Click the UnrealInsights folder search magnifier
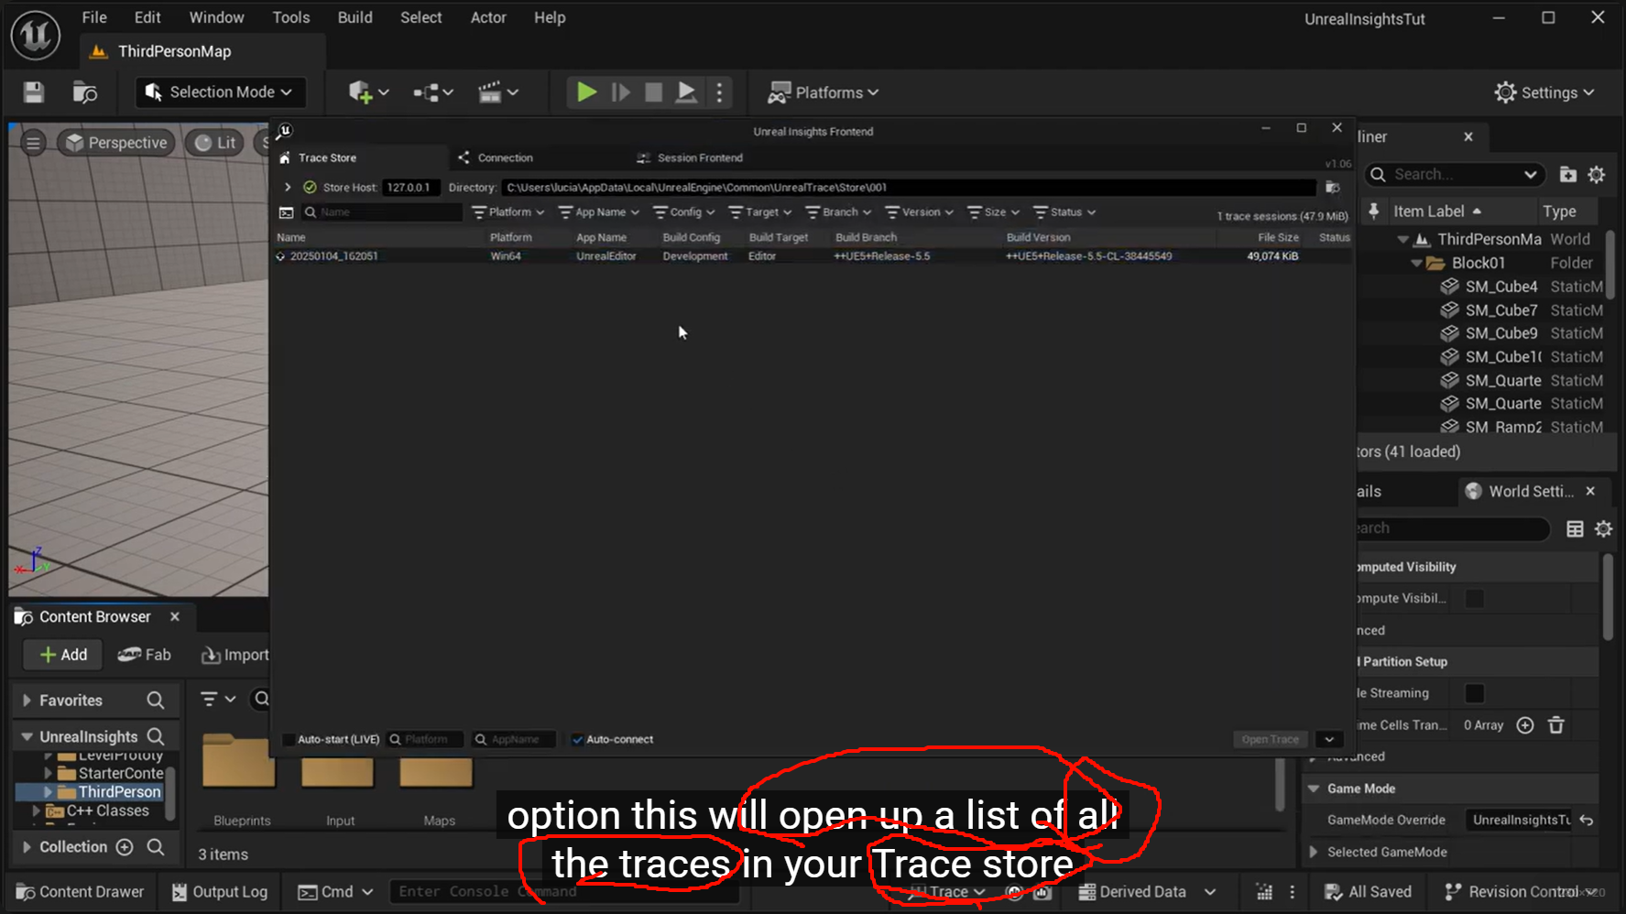Image resolution: width=1626 pixels, height=914 pixels. tap(156, 736)
